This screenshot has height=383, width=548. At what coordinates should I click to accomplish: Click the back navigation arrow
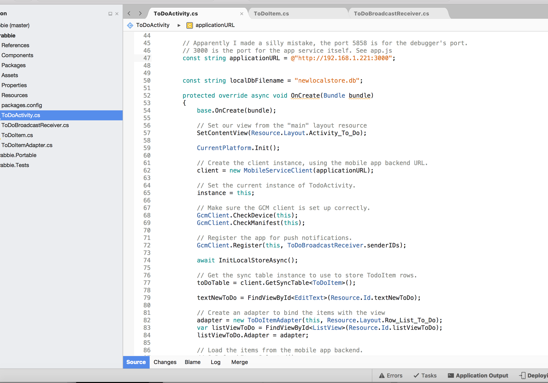[x=129, y=13]
